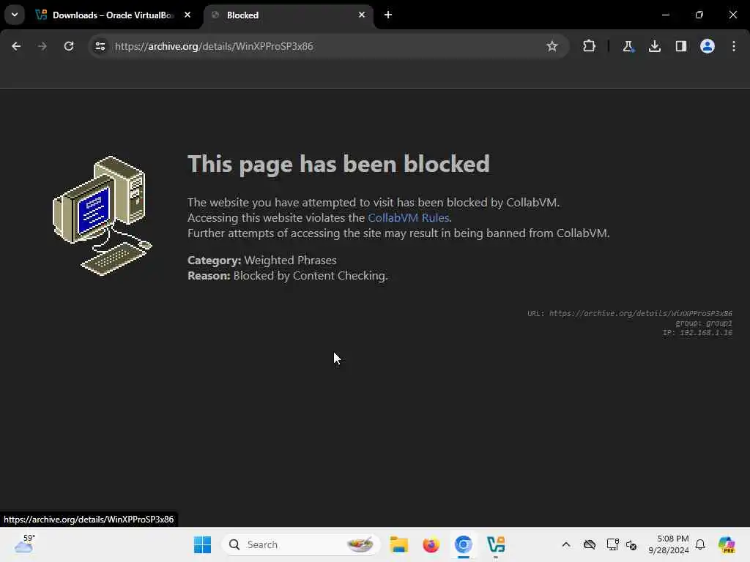Restore down the Chrome window
Image resolution: width=750 pixels, height=562 pixels.
click(699, 15)
